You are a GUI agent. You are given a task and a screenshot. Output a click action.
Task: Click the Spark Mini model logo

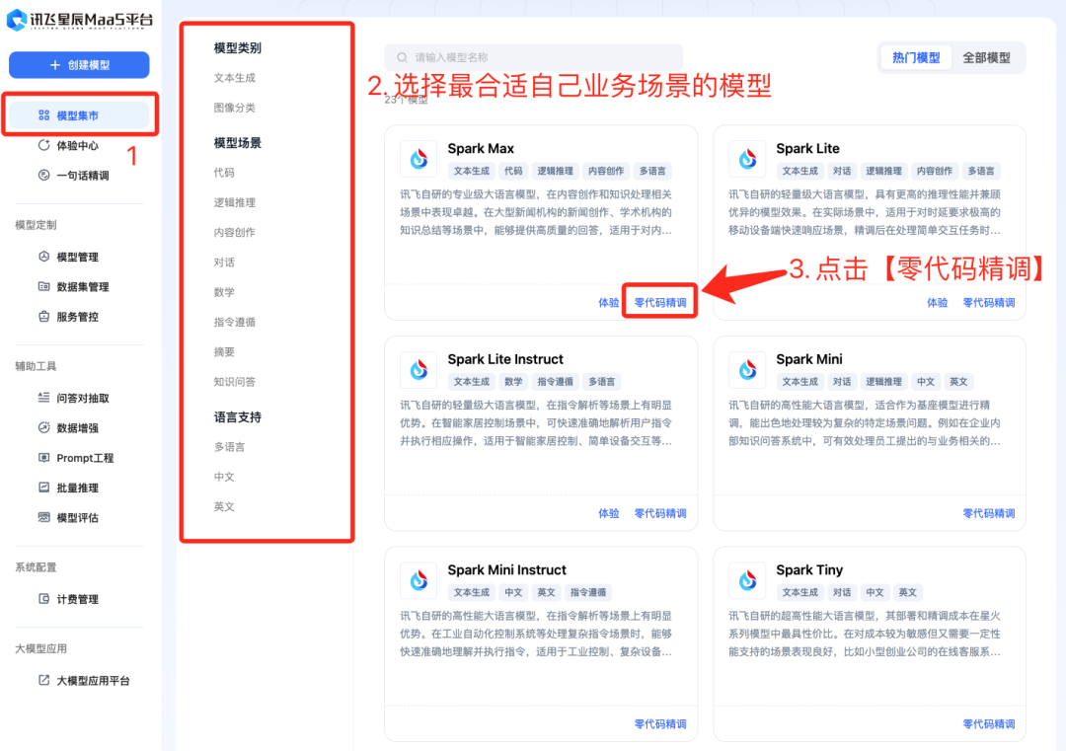pyautogui.click(x=748, y=370)
